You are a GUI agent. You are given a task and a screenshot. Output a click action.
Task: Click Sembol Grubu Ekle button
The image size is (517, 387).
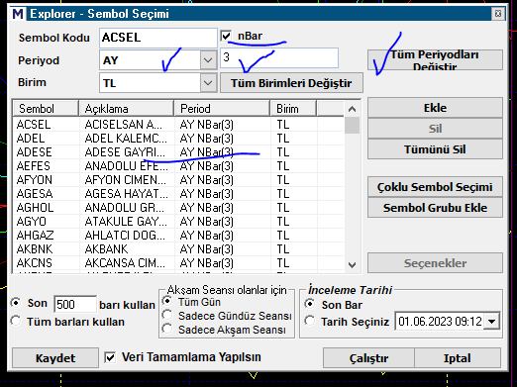coord(435,208)
